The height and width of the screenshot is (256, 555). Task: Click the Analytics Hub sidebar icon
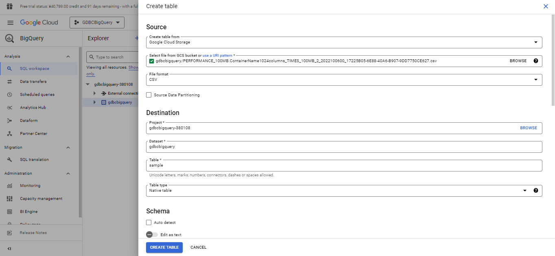tap(10, 108)
